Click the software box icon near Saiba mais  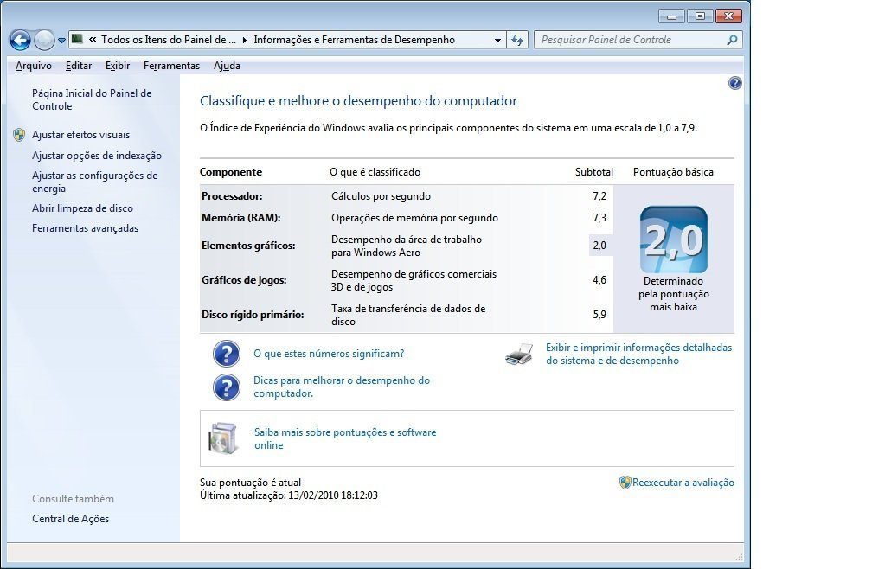point(223,438)
